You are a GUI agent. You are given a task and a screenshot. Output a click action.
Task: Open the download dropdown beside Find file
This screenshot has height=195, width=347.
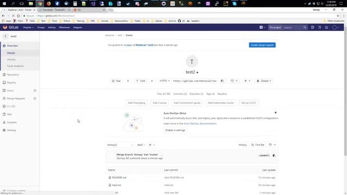pyautogui.click(x=272, y=145)
